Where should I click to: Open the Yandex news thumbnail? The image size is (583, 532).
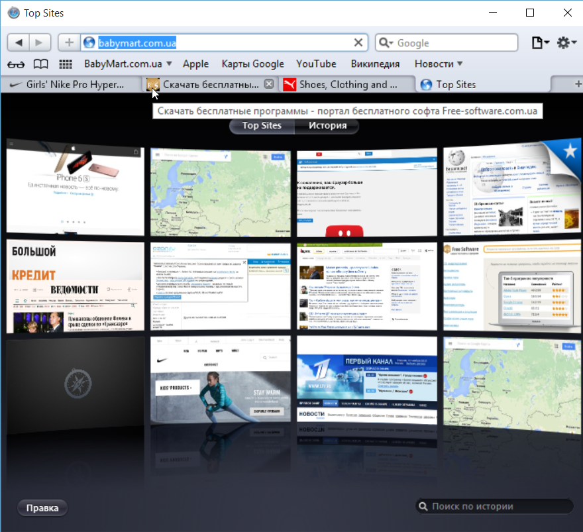tap(366, 287)
